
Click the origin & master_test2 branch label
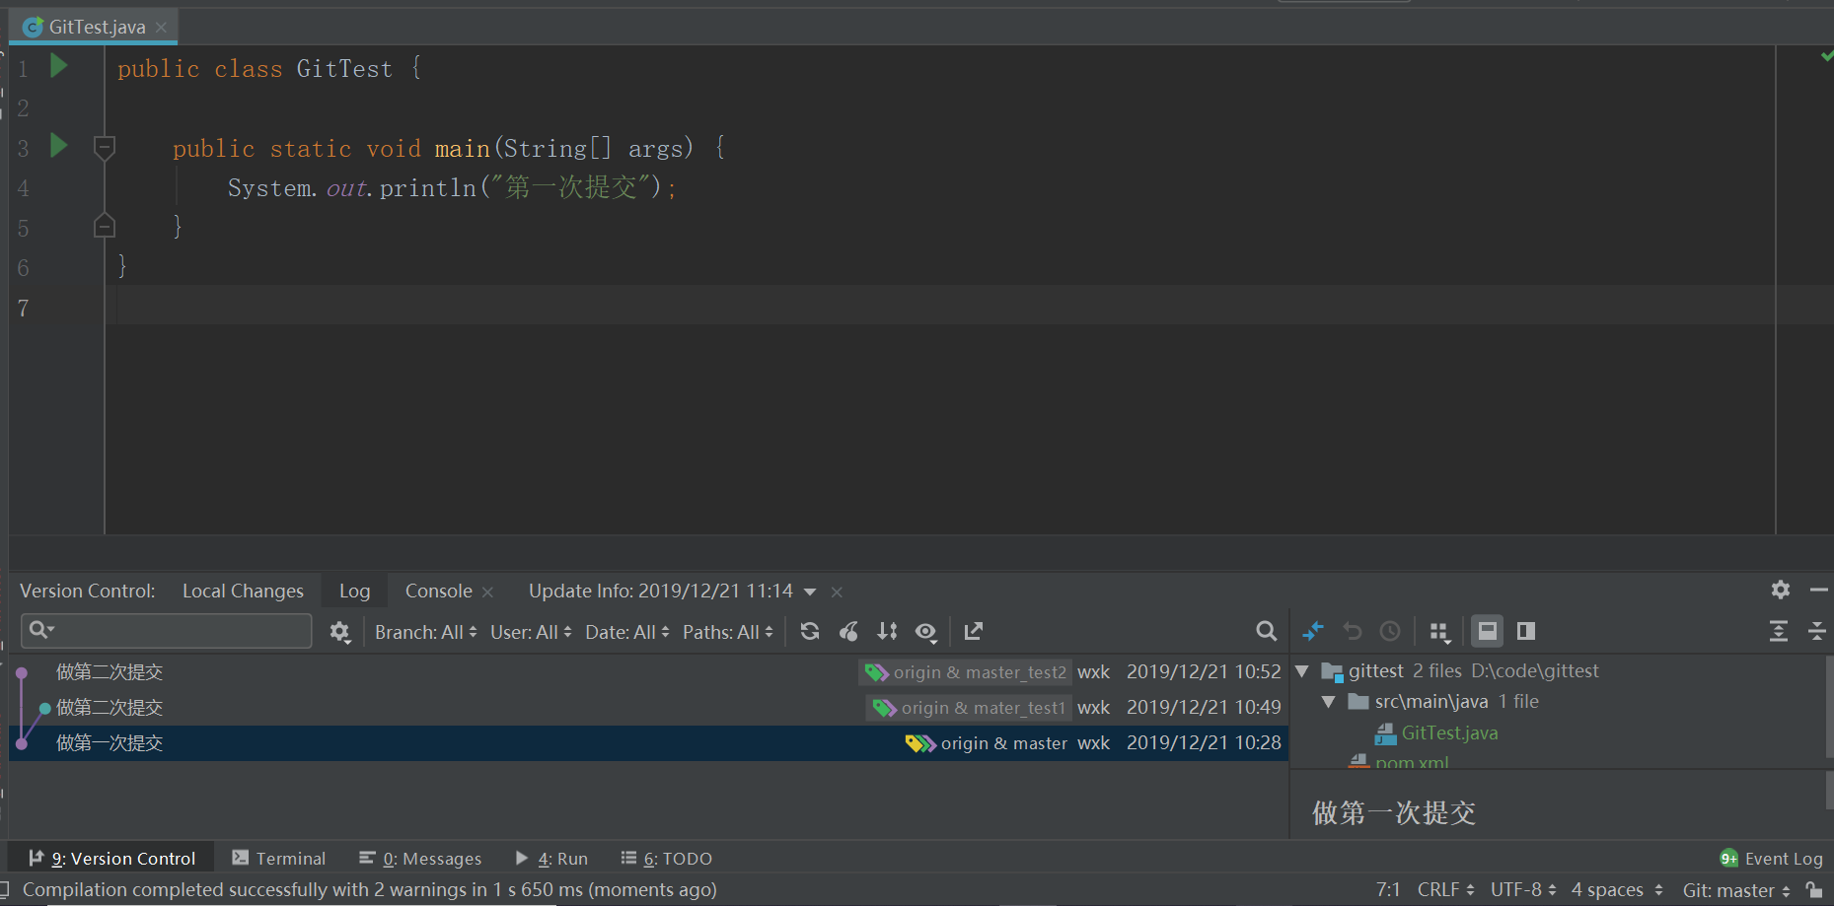(966, 672)
